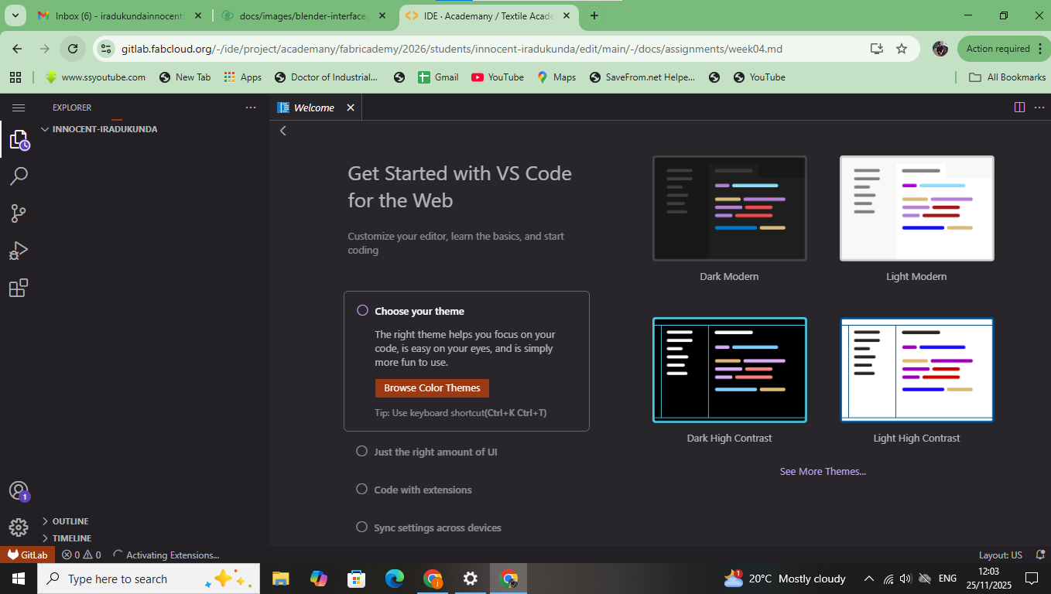The width and height of the screenshot is (1051, 594).
Task: Click the Browse Color Themes button
Action: pyautogui.click(x=432, y=388)
